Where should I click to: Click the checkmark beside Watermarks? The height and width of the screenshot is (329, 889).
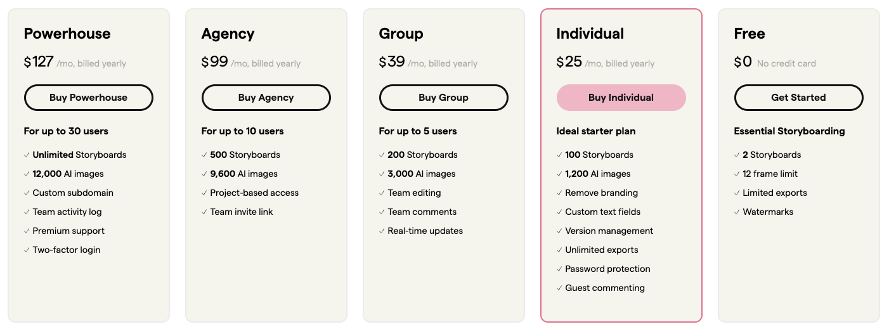point(737,212)
